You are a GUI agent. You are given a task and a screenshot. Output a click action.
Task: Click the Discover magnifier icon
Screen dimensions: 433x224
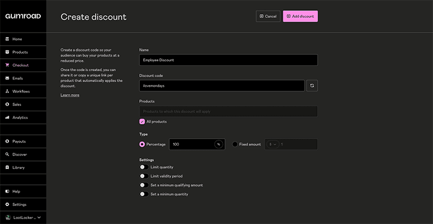coord(8,154)
